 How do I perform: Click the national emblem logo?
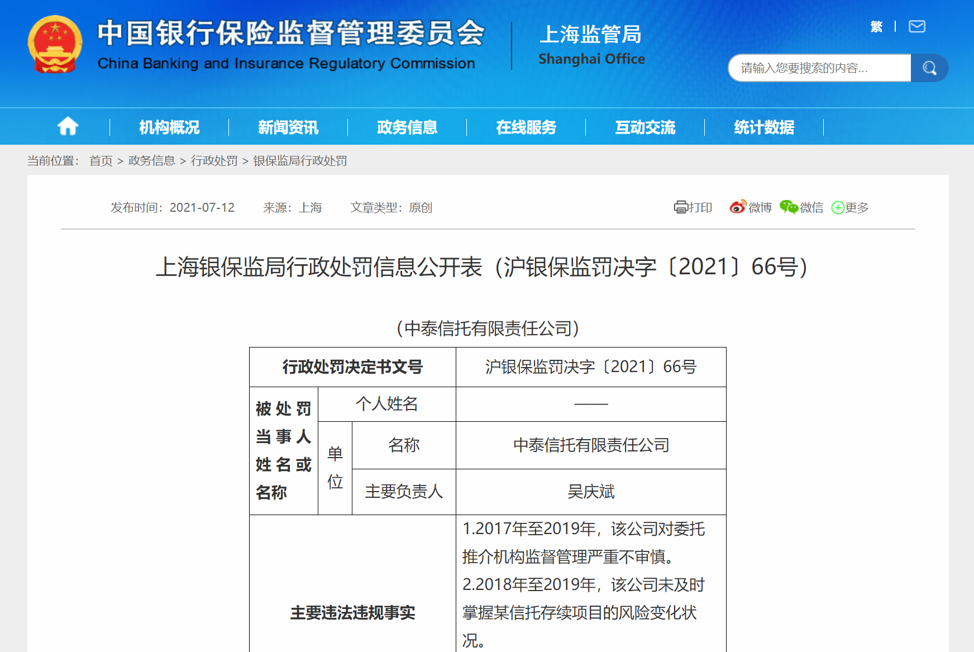point(55,45)
